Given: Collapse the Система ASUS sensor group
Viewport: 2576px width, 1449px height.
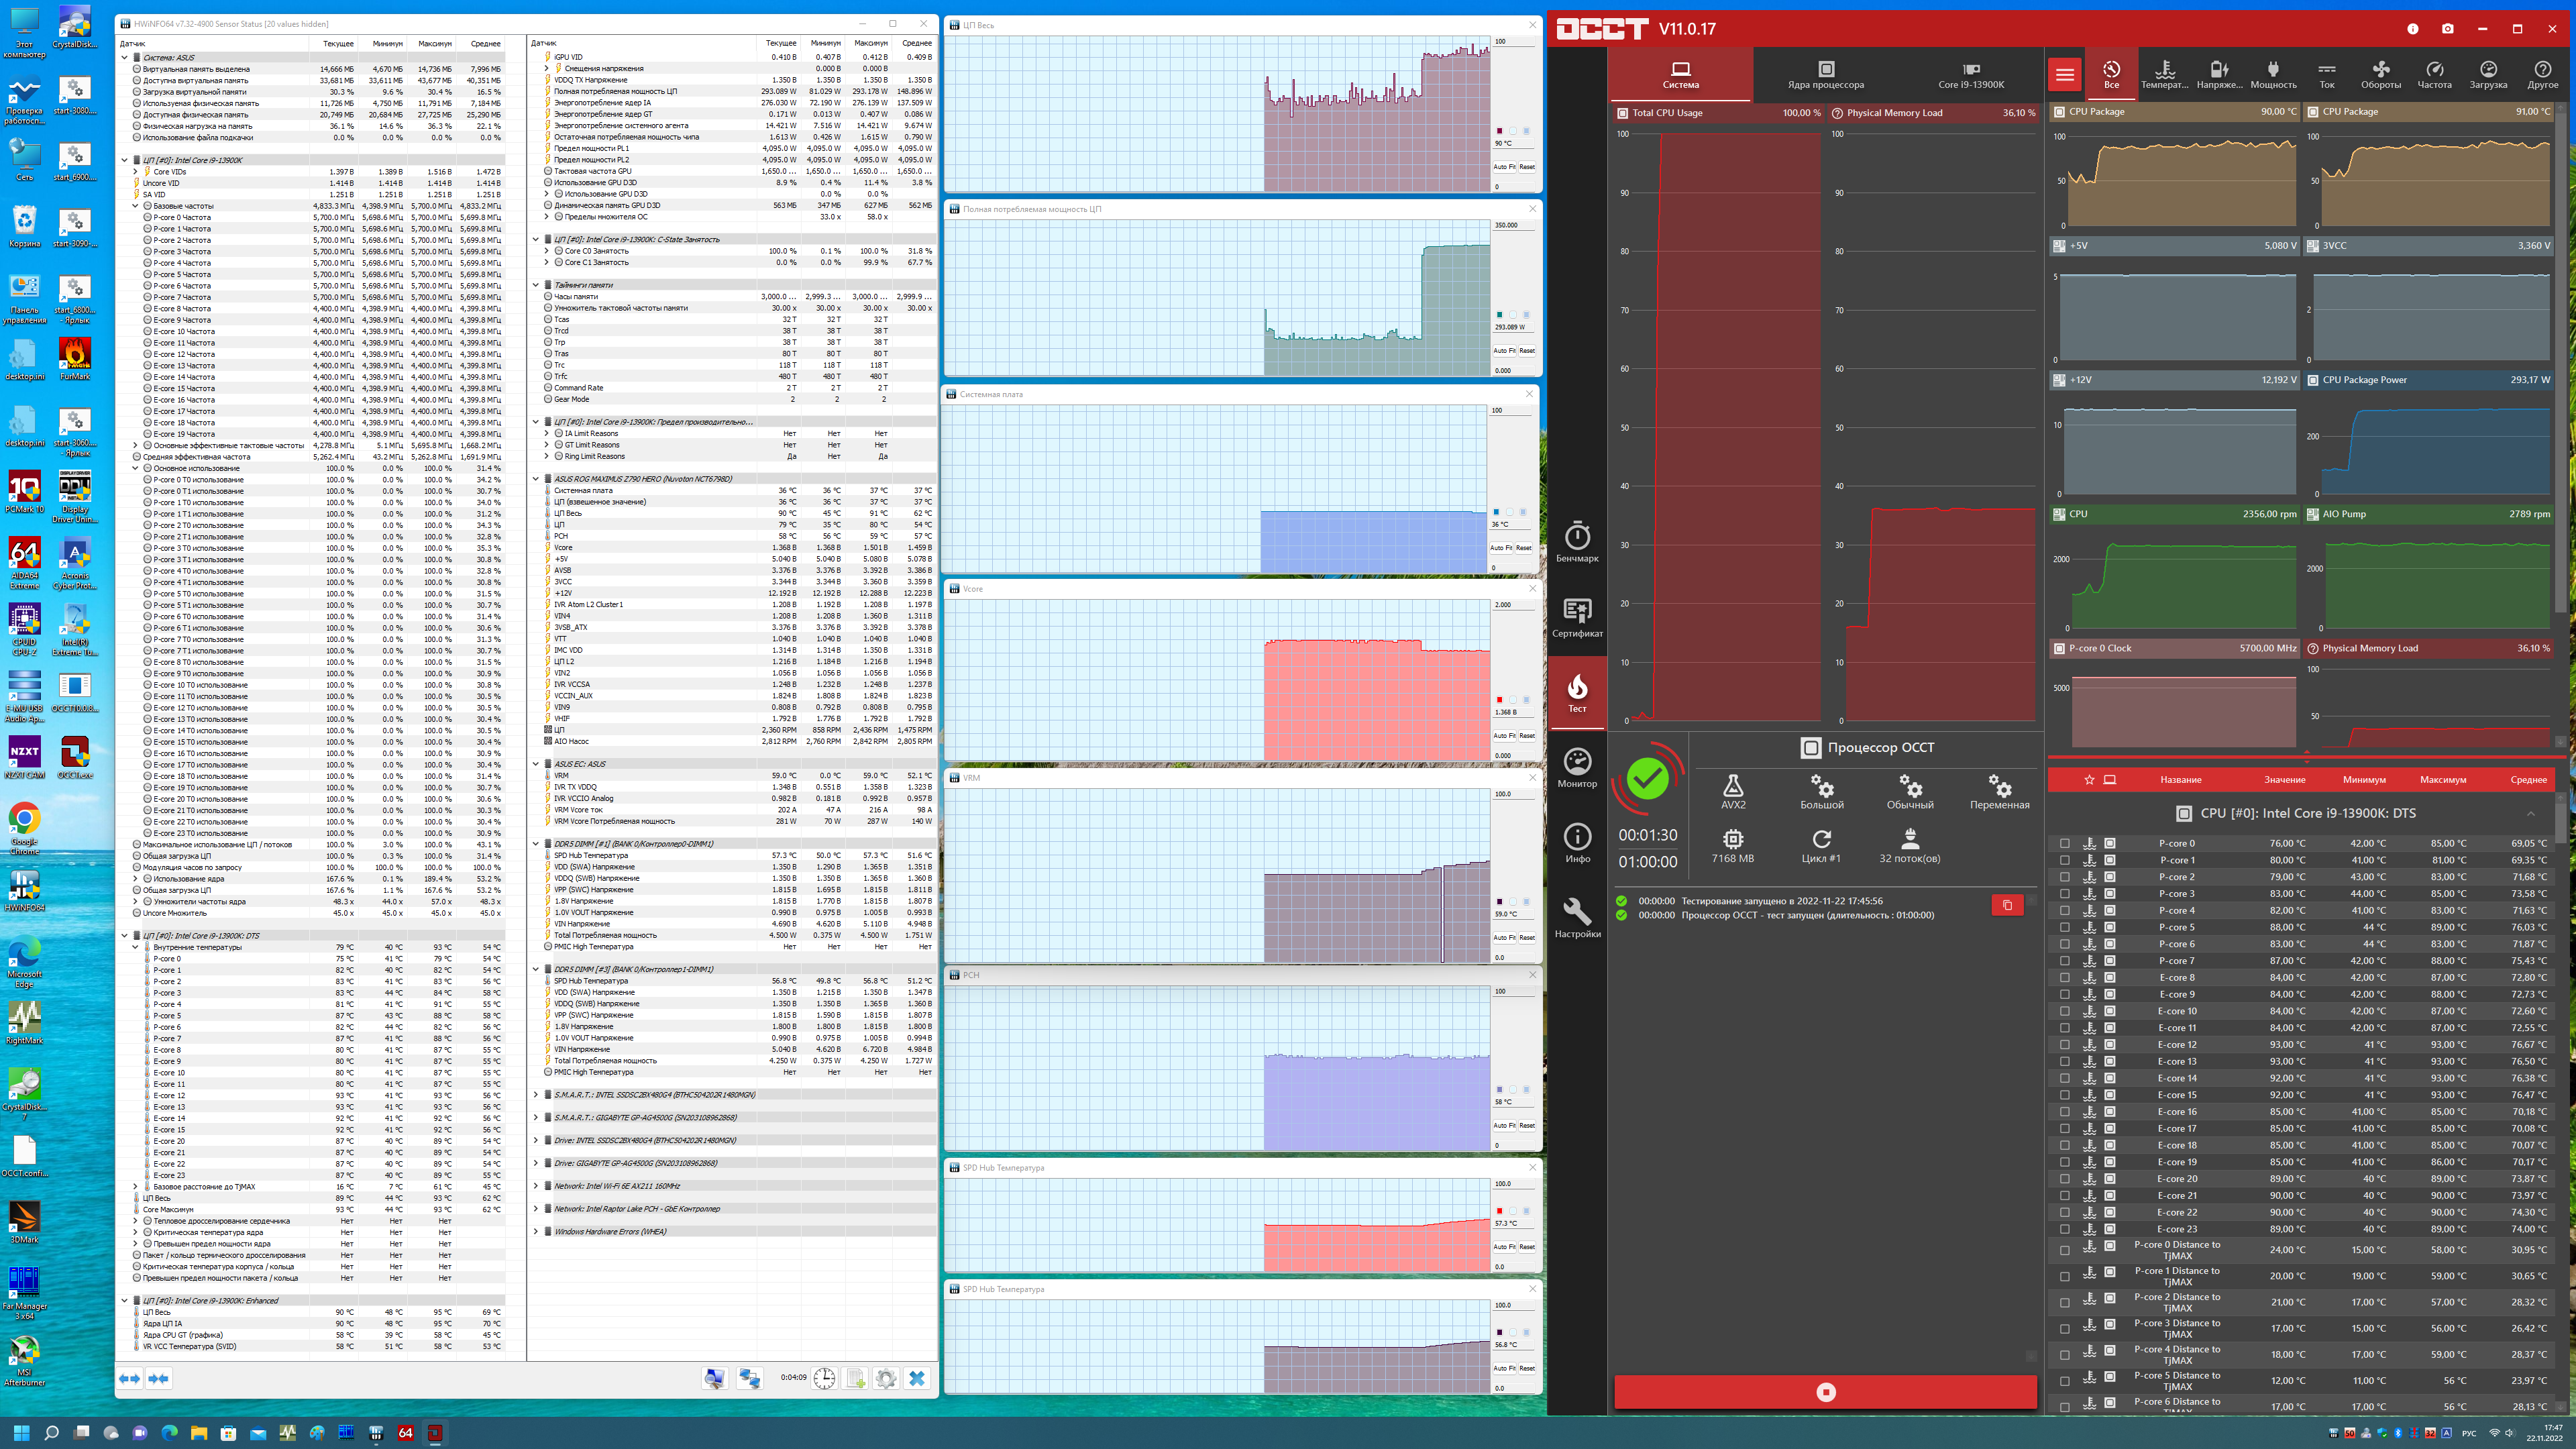Looking at the screenshot, I should tap(125, 57).
